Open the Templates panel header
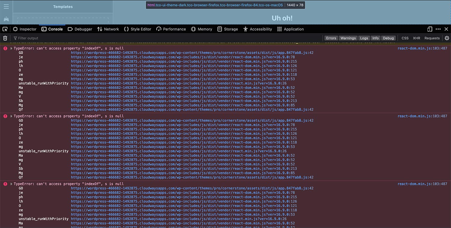 63,7
